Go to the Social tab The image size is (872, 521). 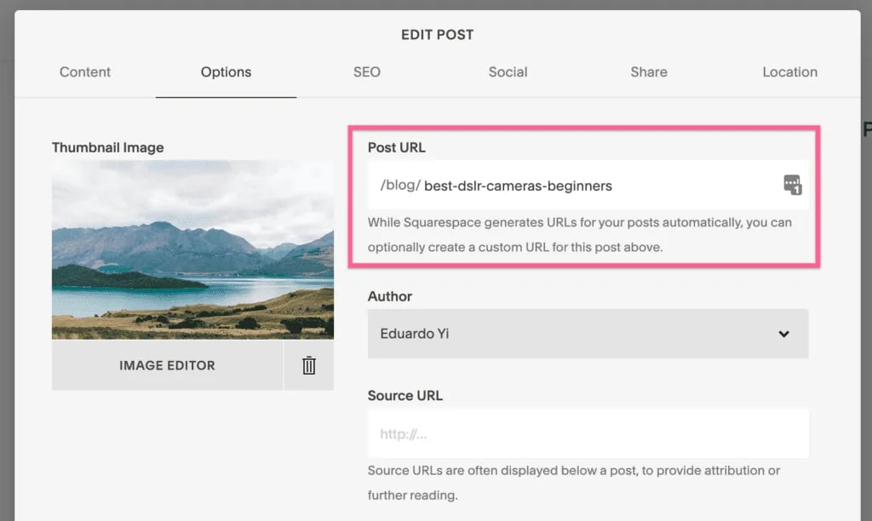coord(508,72)
